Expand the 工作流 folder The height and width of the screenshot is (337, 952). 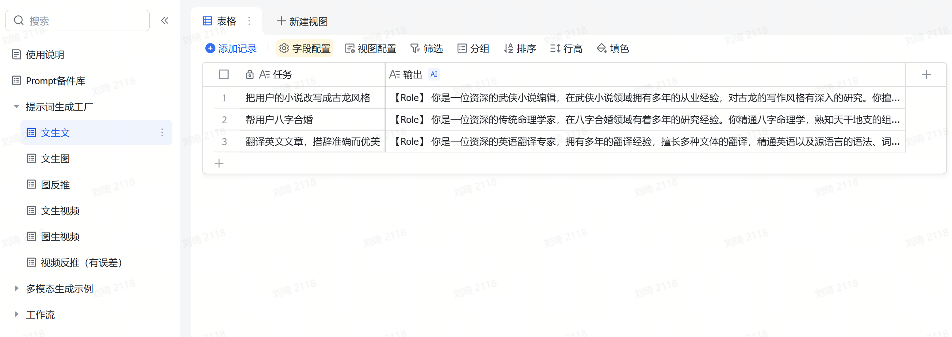pyautogui.click(x=16, y=314)
